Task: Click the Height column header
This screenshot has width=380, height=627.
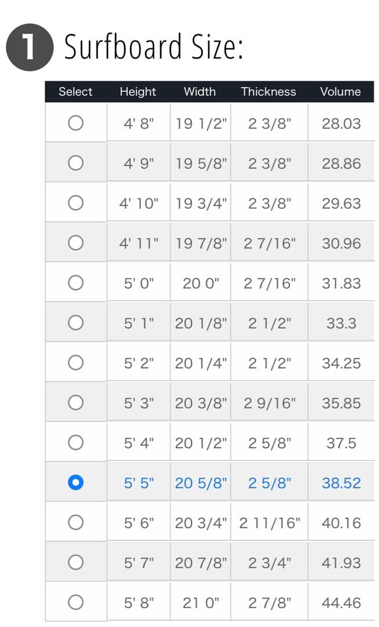Action: pyautogui.click(x=138, y=92)
